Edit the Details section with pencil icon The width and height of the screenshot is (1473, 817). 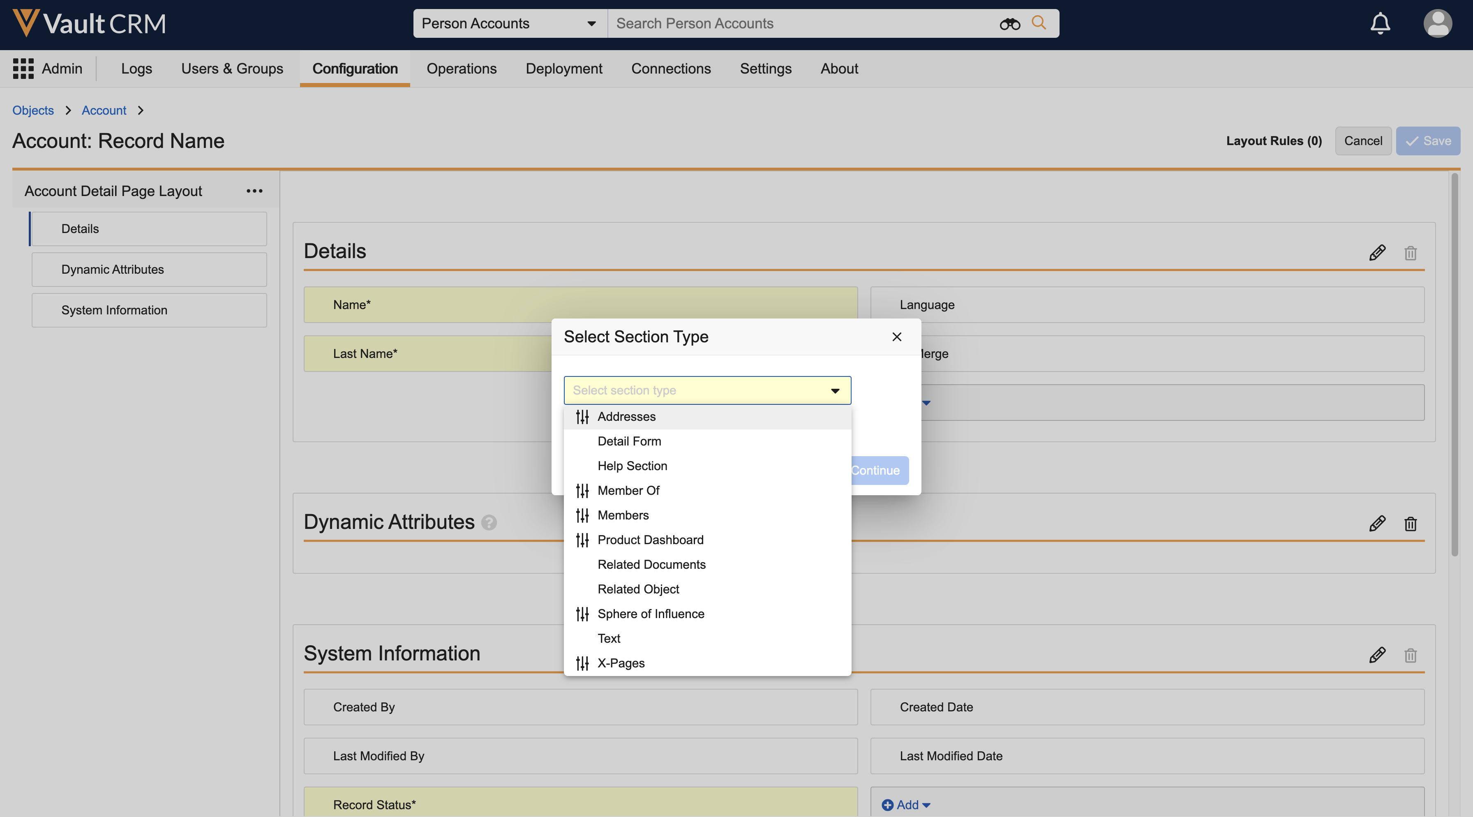(1377, 253)
